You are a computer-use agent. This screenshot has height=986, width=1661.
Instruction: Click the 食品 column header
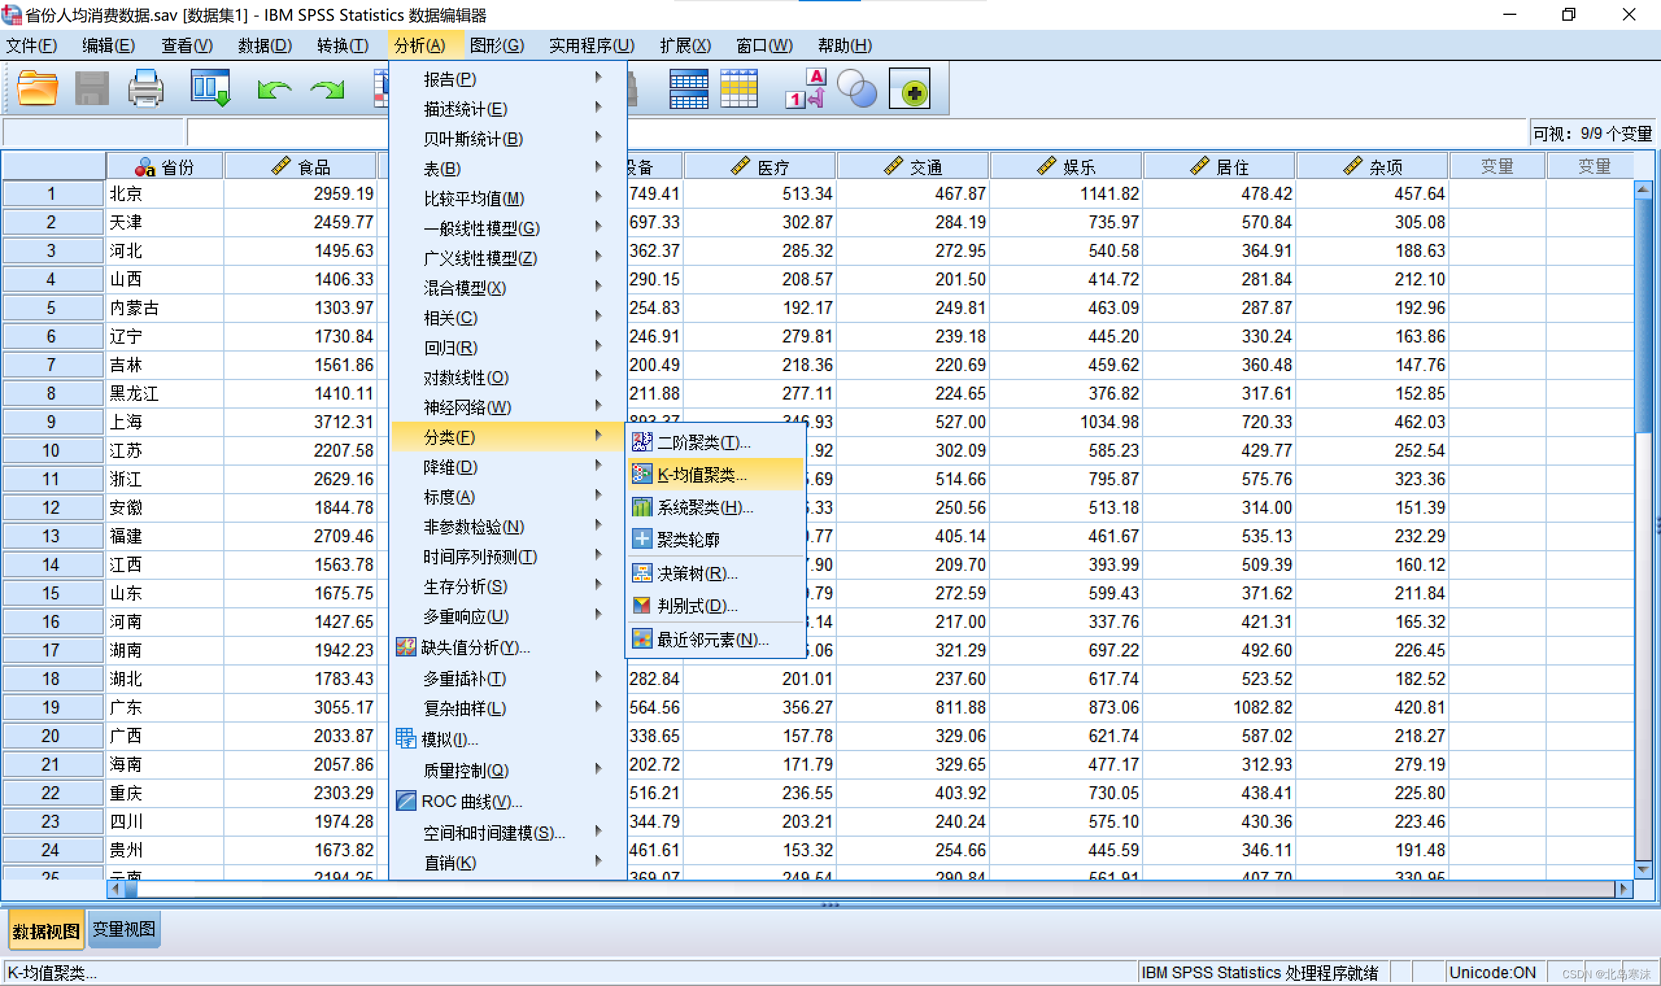(x=301, y=166)
